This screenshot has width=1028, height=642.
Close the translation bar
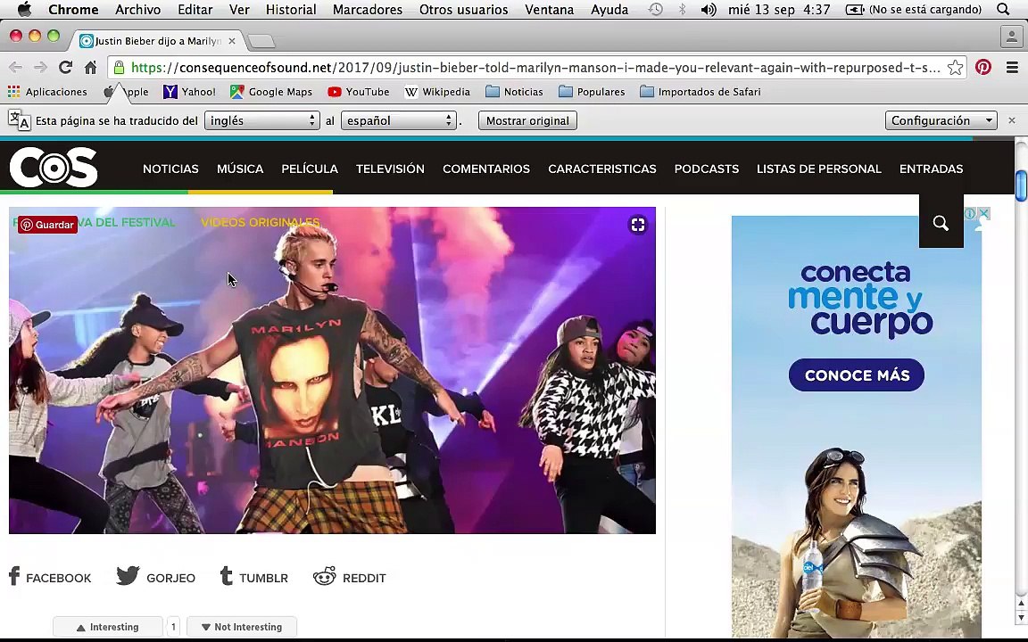[1012, 120]
